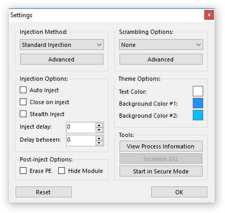Toggle Close on inject option

(23, 102)
